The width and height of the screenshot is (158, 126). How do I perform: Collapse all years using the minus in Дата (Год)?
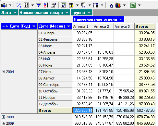(x=4, y=26)
